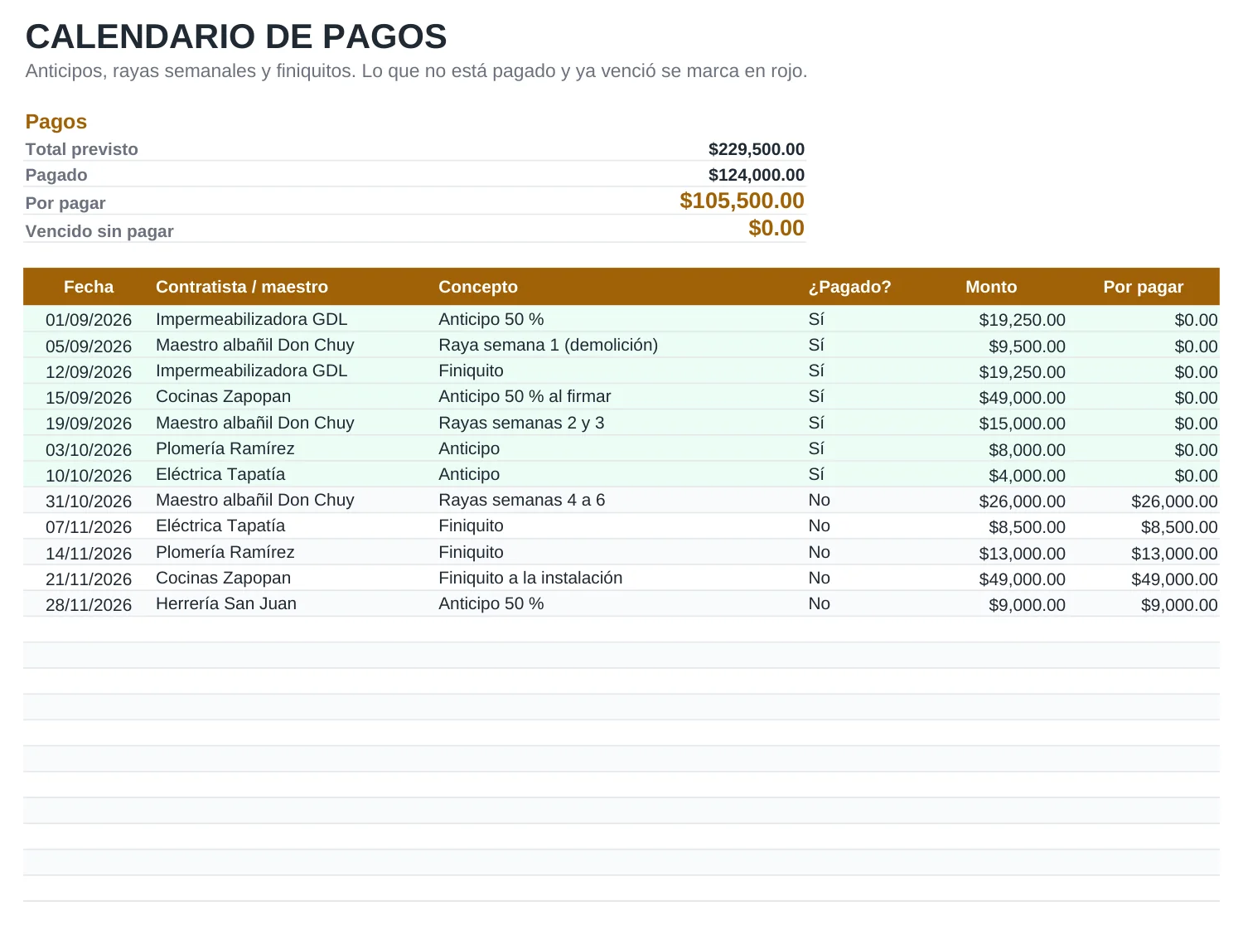Click the Vencido sin pagar label
The height and width of the screenshot is (925, 1243).
pos(99,231)
